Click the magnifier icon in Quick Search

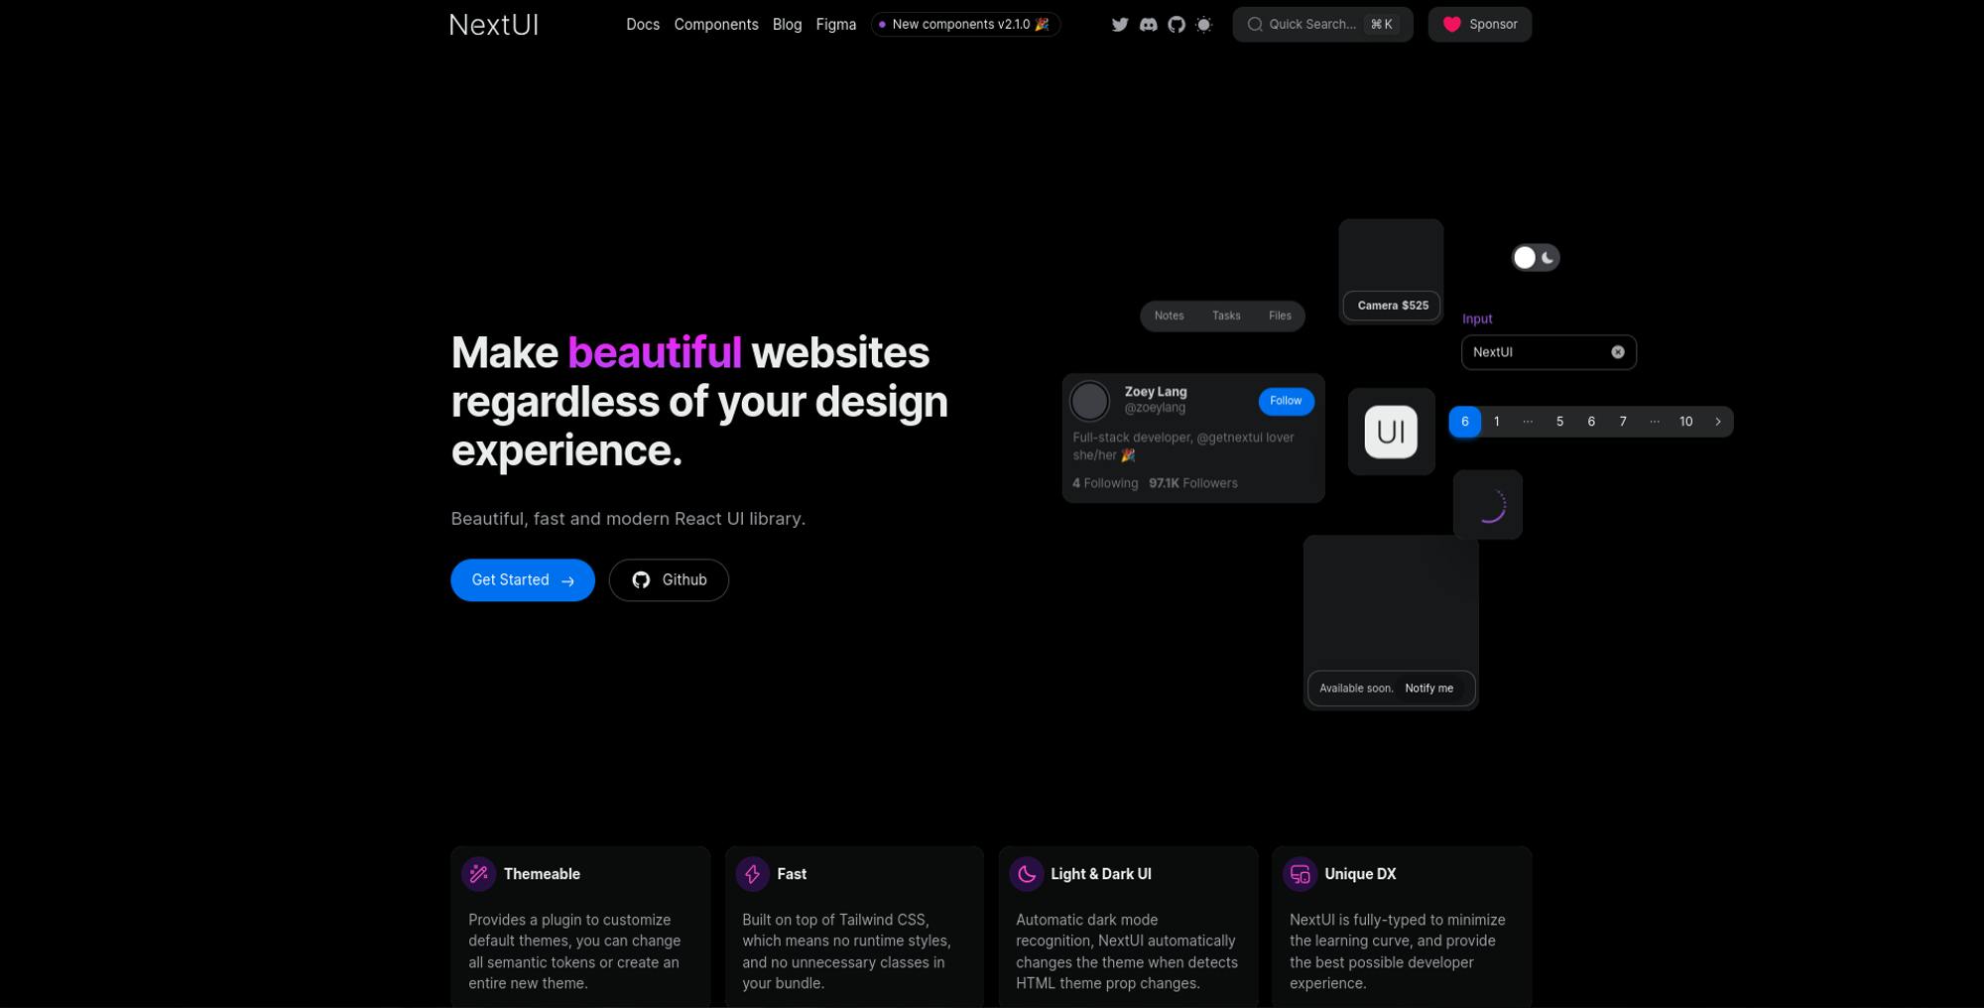pyautogui.click(x=1255, y=25)
